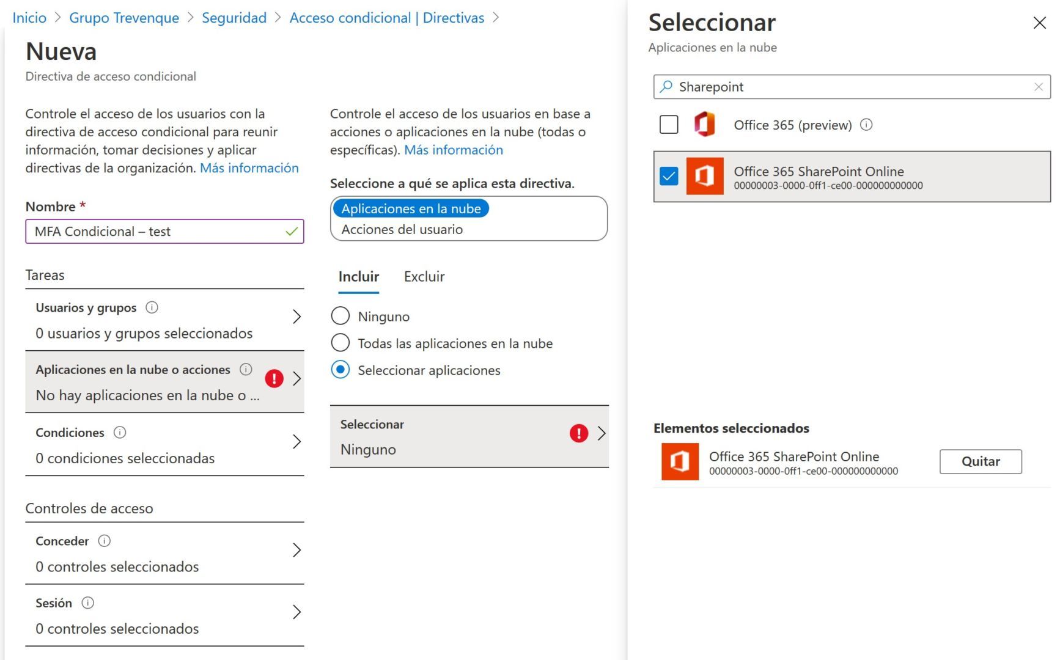Click the info icon next to Conceder
Screen dimensions: 1060x660
104,541
